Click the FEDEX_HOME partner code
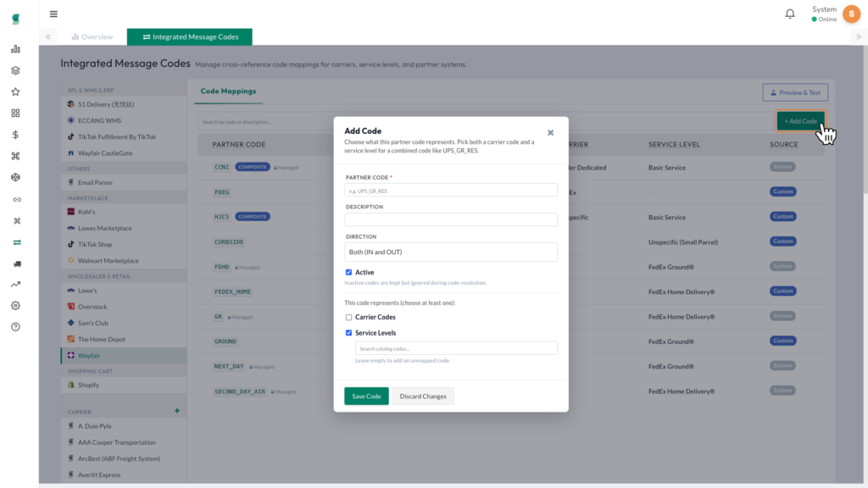Screen dimensions: 868x488 [232, 291]
